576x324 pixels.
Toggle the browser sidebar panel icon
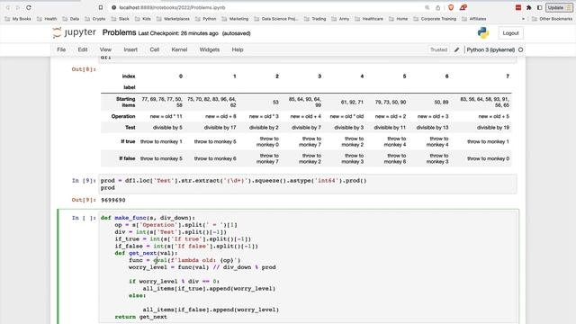539,7
